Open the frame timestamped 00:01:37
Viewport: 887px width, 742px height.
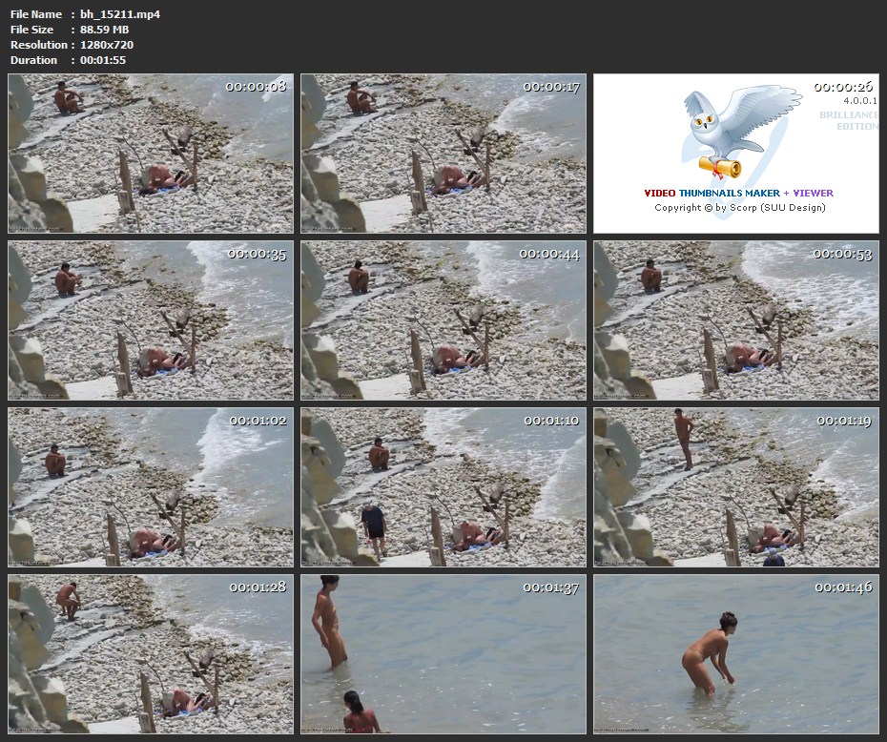pos(443,654)
